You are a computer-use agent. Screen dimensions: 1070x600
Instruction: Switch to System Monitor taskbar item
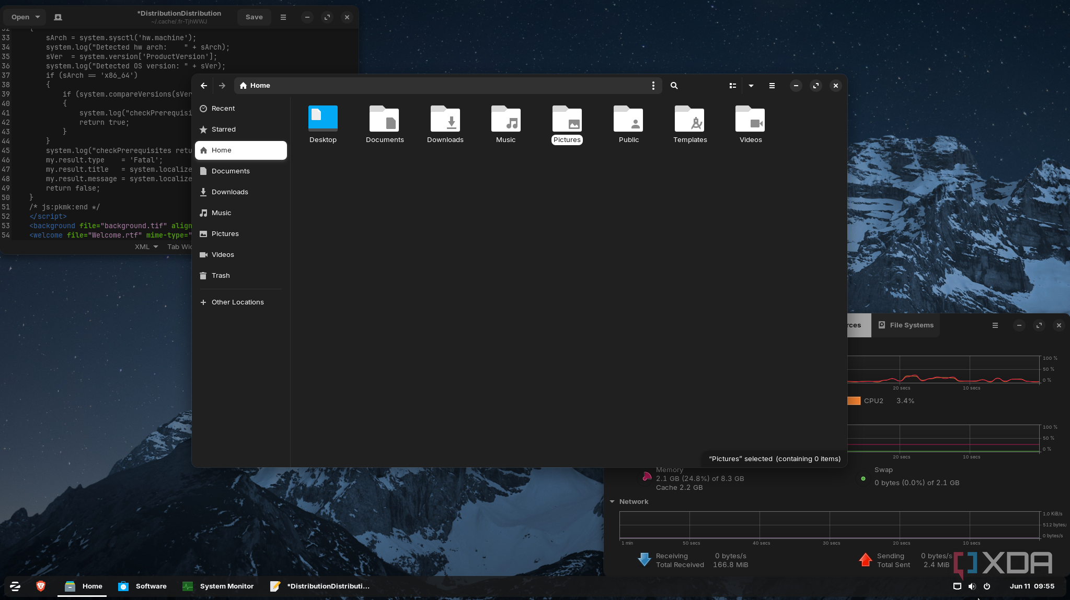click(217, 586)
